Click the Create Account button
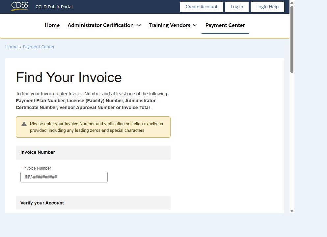The width and height of the screenshot is (327, 237). click(x=202, y=7)
